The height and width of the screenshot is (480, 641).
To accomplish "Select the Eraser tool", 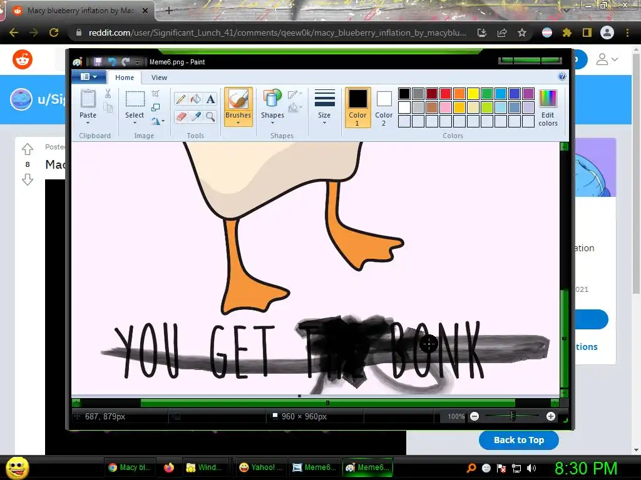I will 180,117.
